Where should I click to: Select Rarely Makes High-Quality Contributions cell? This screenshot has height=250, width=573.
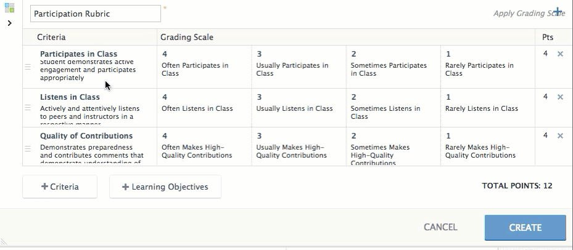pyautogui.click(x=487, y=148)
